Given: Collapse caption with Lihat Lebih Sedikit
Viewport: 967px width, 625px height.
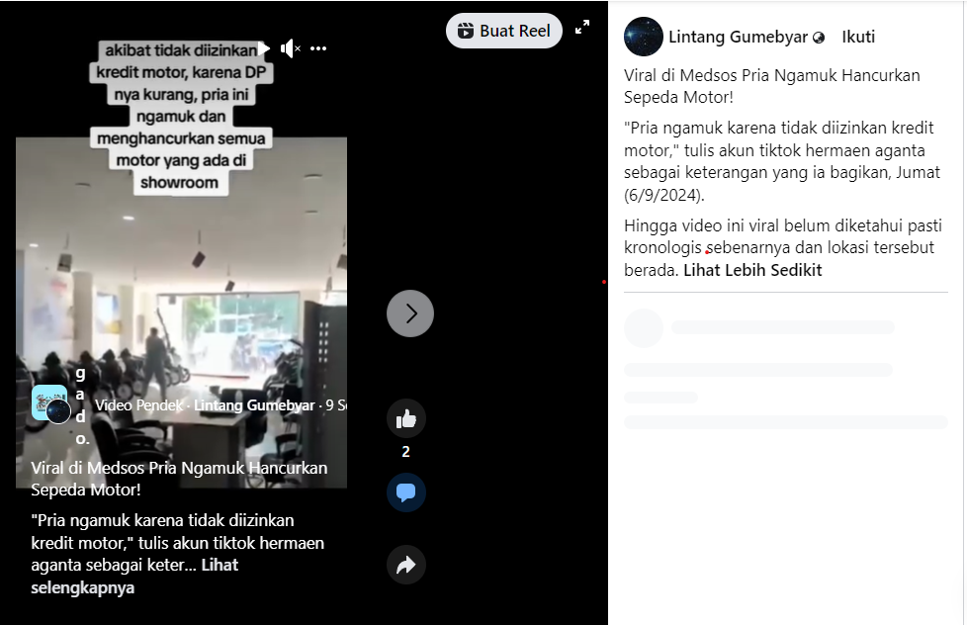Looking at the screenshot, I should (752, 270).
